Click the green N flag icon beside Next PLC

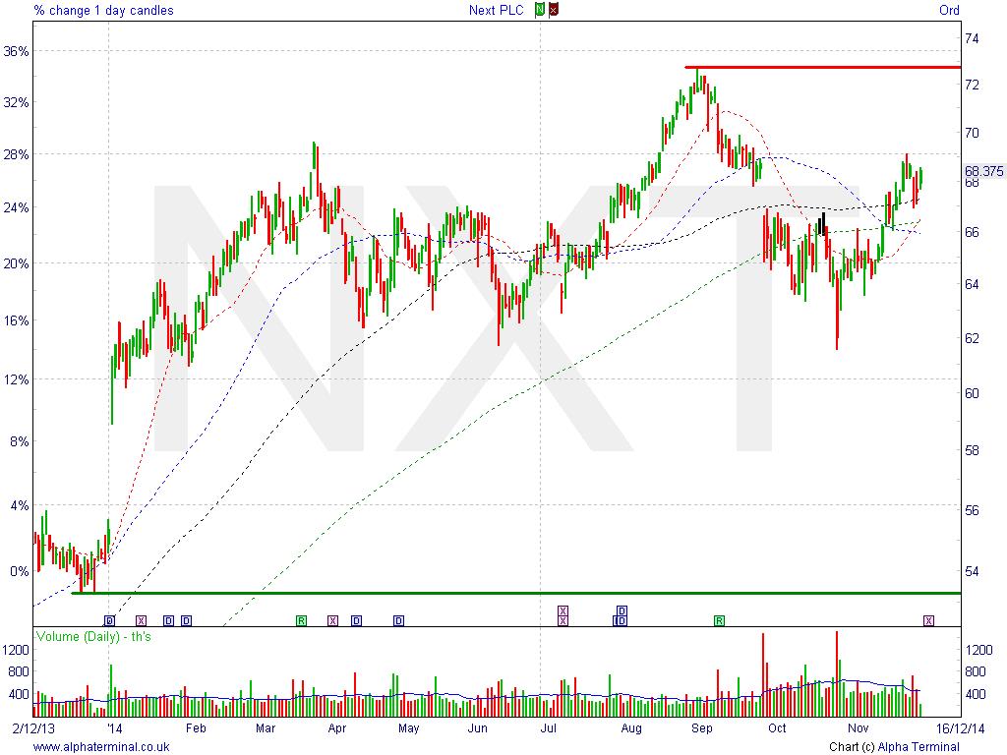[540, 10]
